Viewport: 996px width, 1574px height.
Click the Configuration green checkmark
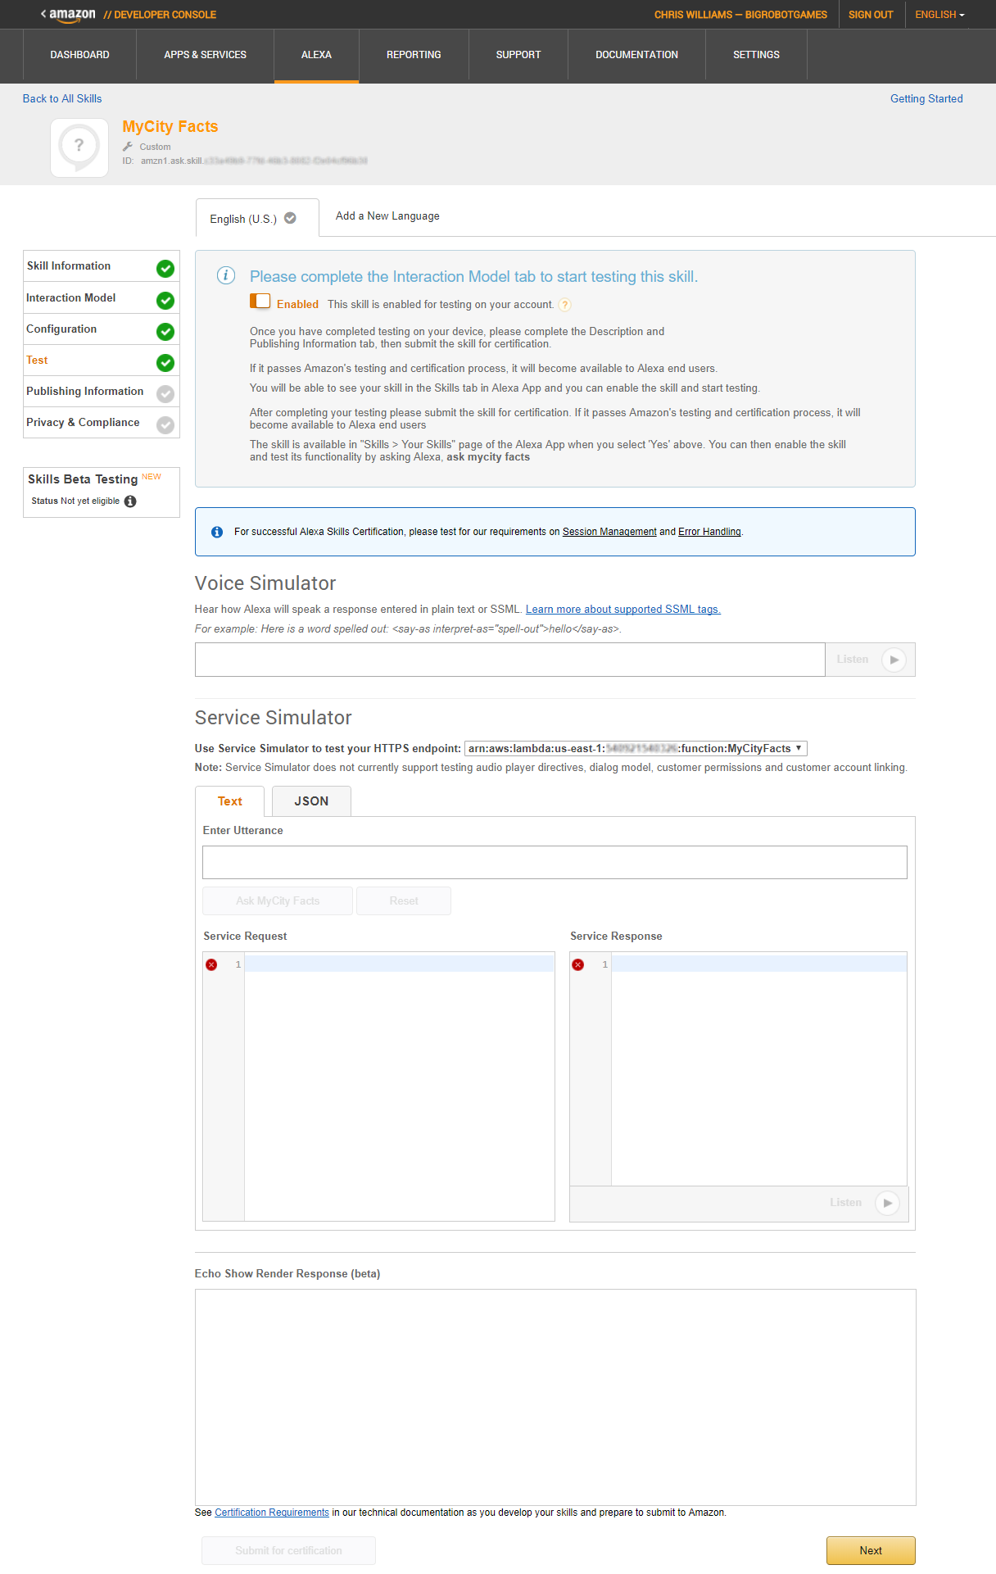point(165,331)
